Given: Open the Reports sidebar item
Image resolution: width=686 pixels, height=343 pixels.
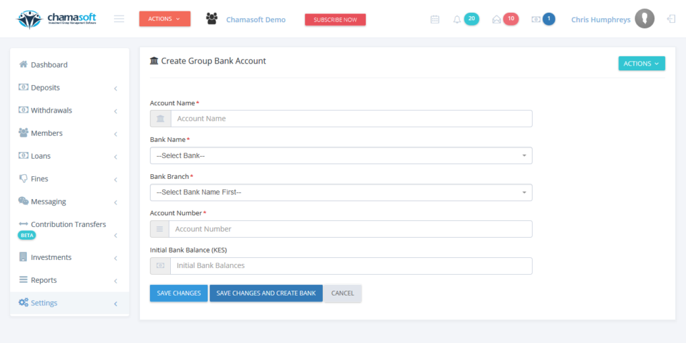Looking at the screenshot, I should tap(70, 280).
